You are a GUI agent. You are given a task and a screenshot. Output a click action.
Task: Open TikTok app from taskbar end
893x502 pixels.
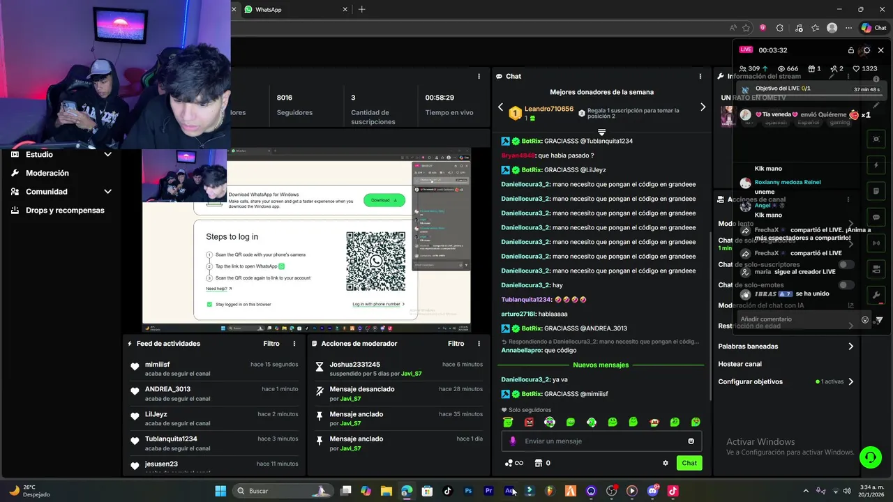673,491
